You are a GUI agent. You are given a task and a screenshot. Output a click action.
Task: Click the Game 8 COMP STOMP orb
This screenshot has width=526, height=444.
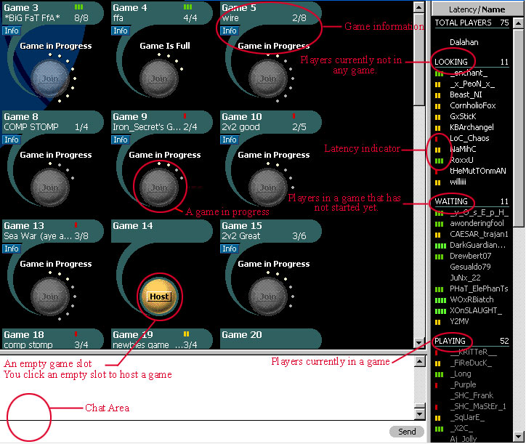click(x=49, y=187)
